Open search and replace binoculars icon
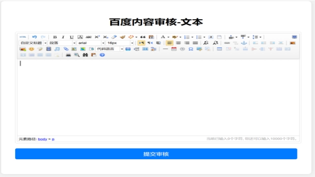Screen dimensions: 315x177 85,55
